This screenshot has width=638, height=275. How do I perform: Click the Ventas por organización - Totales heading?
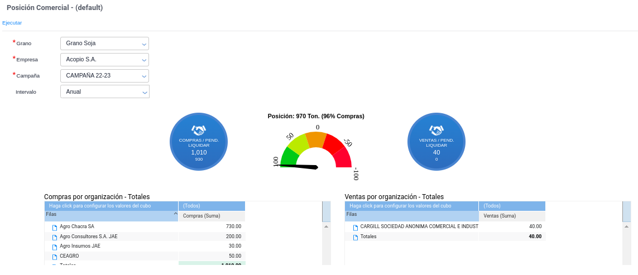394,197
